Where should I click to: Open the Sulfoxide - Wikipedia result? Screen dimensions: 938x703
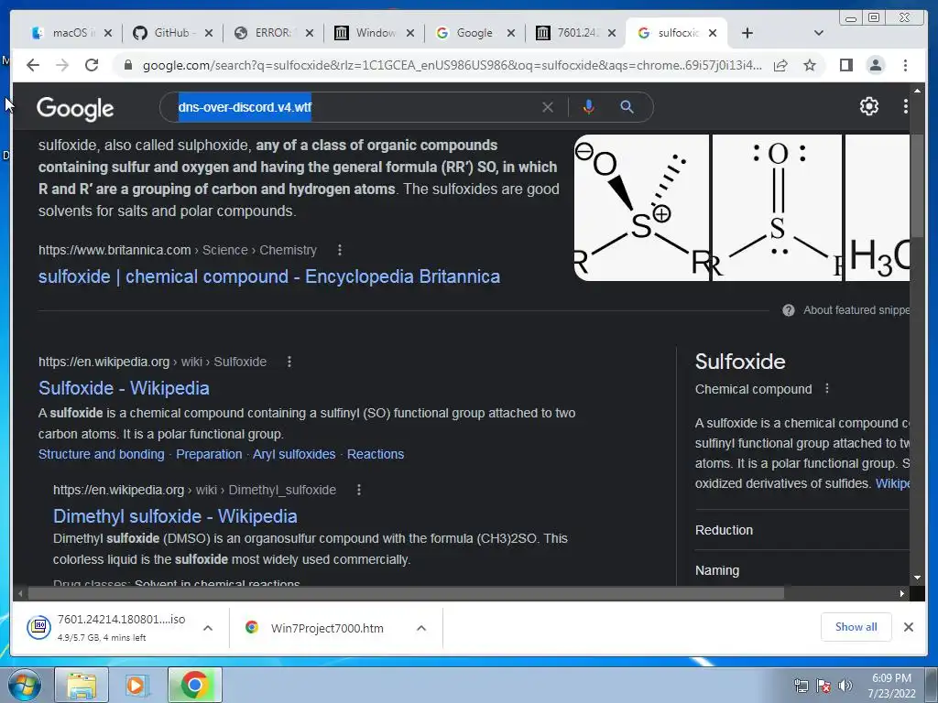[x=124, y=388]
